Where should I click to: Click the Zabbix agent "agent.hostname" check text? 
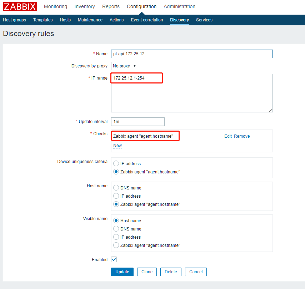(143, 136)
